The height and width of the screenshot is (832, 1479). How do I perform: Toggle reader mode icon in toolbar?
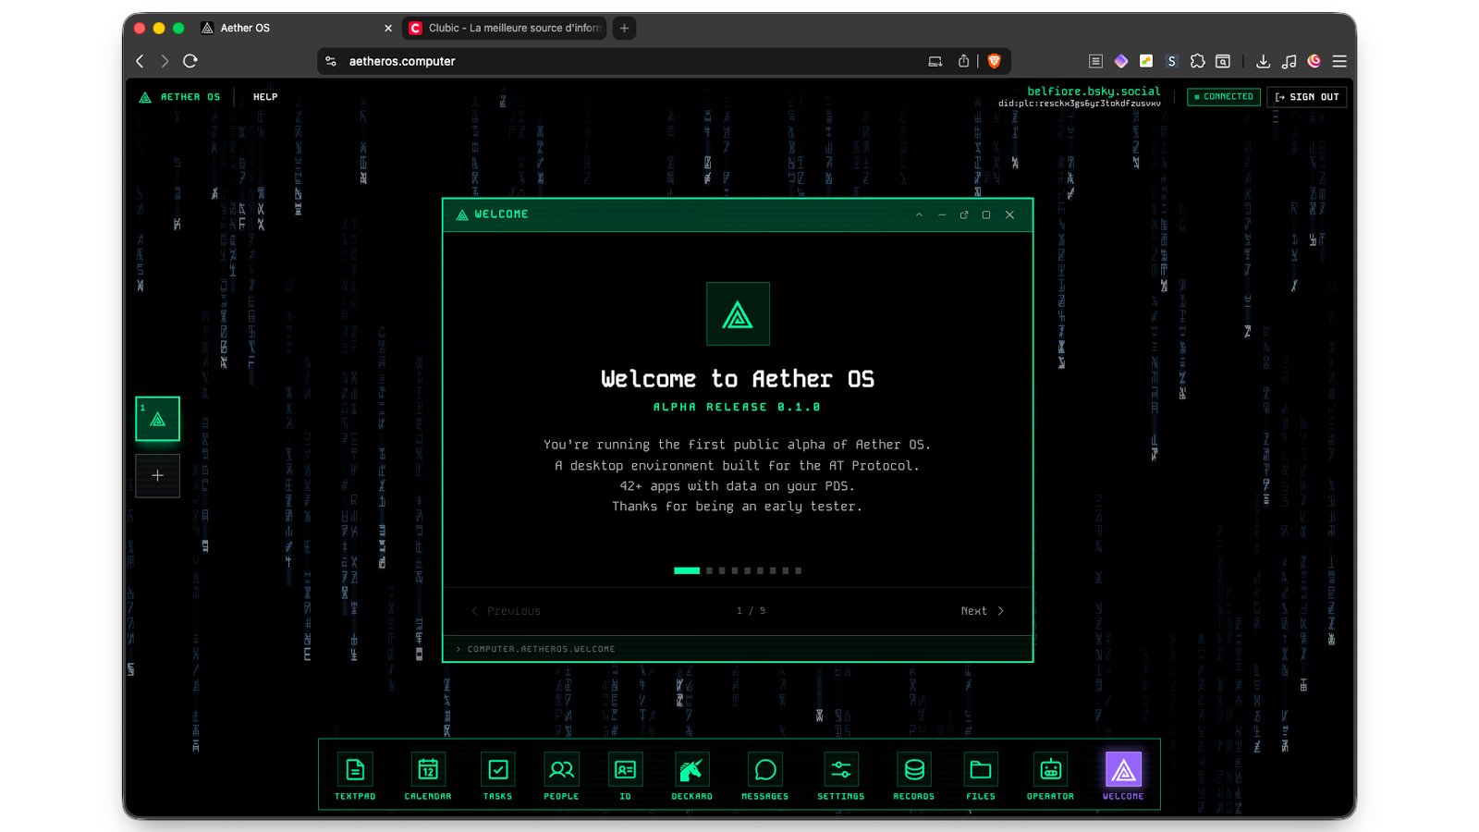point(1095,61)
